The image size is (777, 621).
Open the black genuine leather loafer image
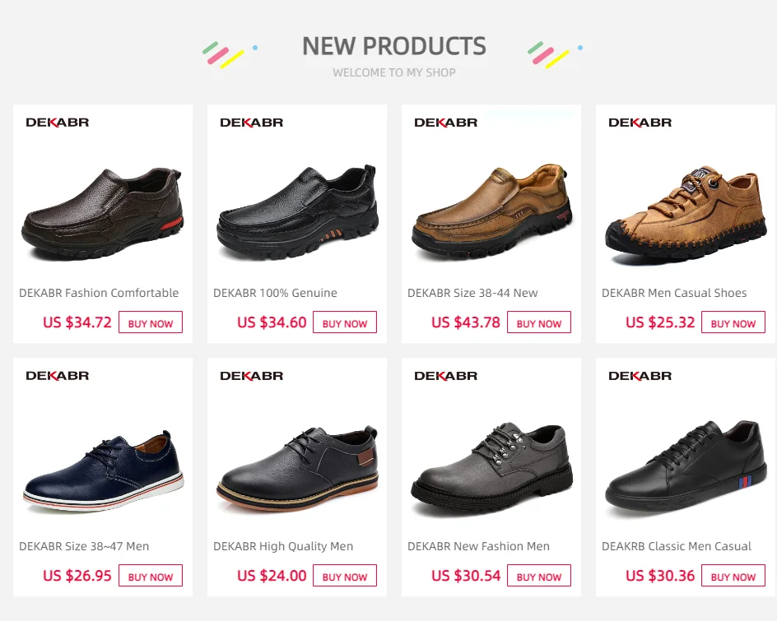297,213
